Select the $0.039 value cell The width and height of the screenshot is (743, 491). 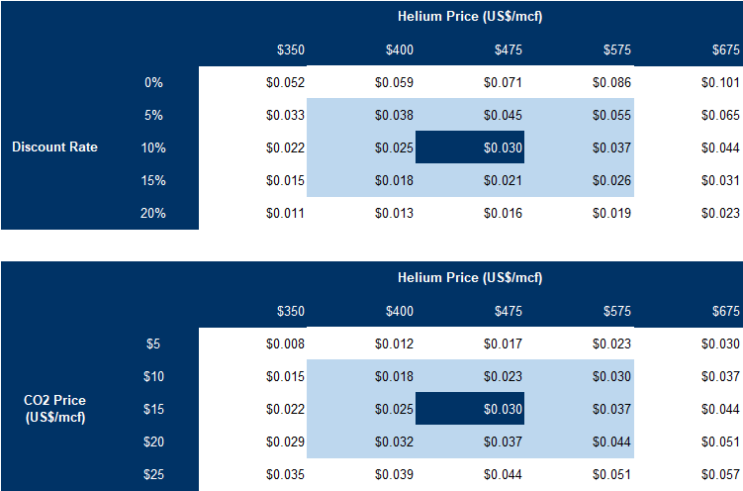click(395, 474)
